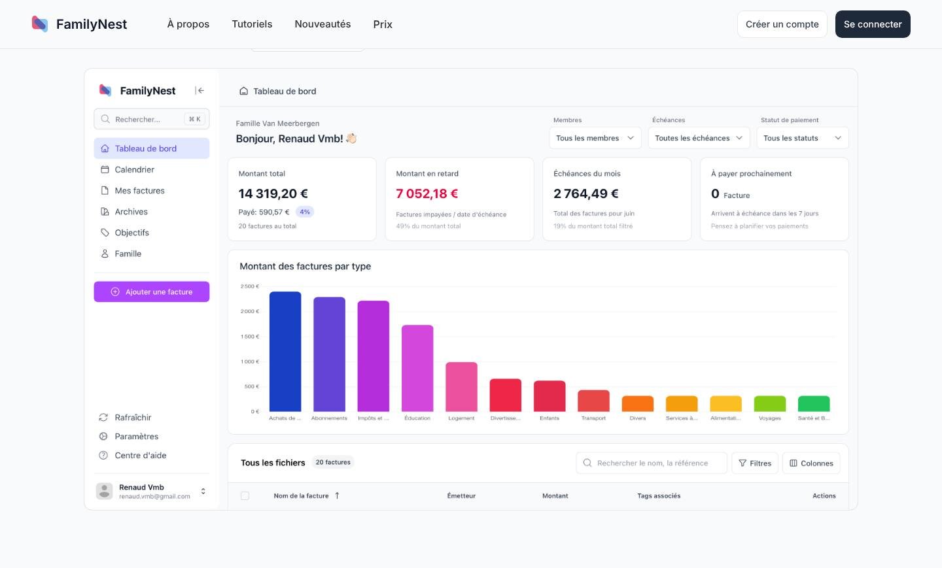The height and width of the screenshot is (568, 942).
Task: Collapse the sidebar with the arrow icon
Action: click(200, 91)
